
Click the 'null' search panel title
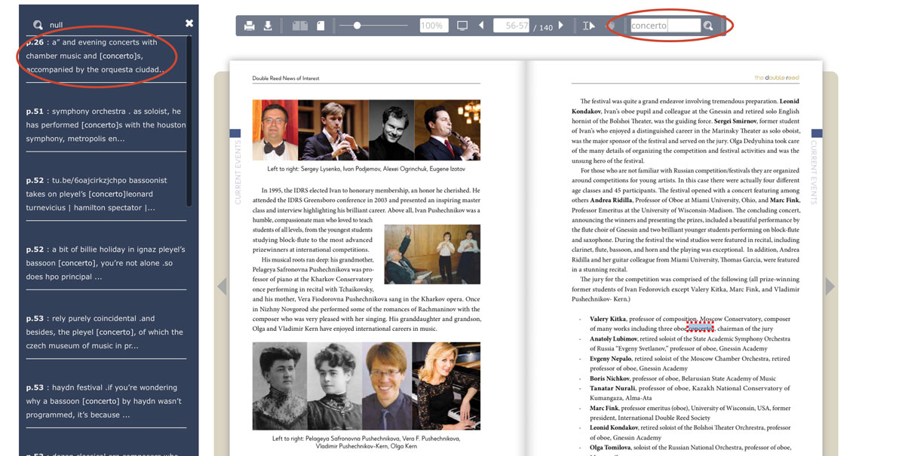coord(57,25)
